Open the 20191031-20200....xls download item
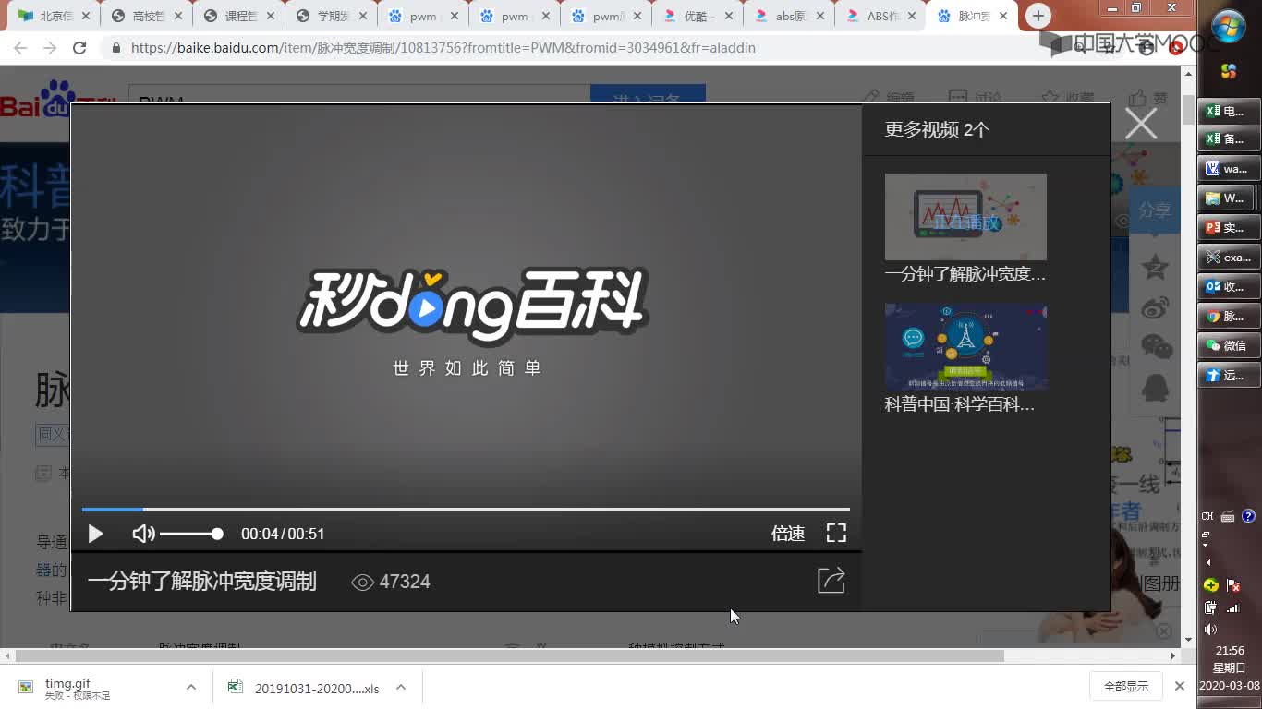 click(x=305, y=688)
